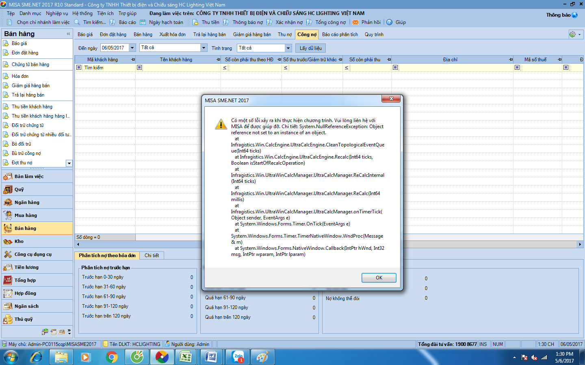Open the Thủ quỹ module
This screenshot has width=585, height=365.
tap(37, 319)
